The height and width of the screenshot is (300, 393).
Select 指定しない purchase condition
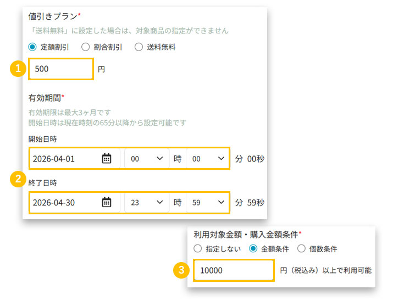coord(198,248)
